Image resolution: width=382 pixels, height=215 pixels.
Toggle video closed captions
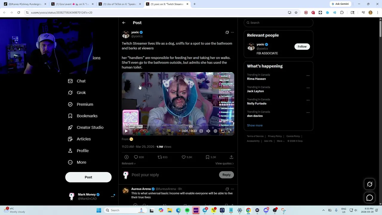coord(201,131)
